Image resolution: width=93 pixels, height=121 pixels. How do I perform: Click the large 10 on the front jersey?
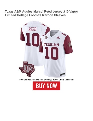pyautogui.click(x=52, y=53)
